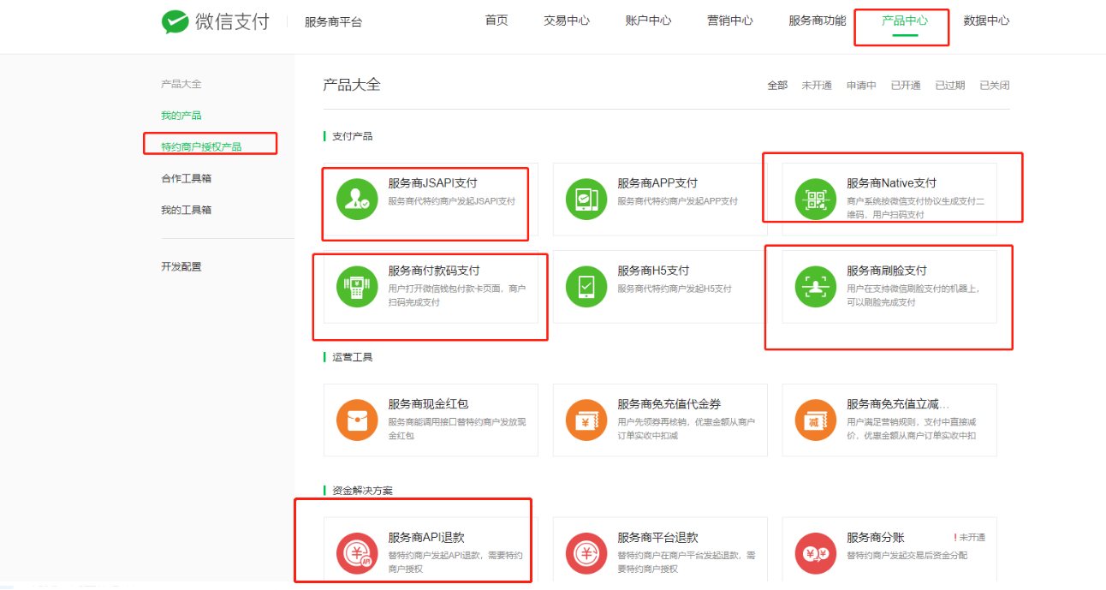Click the 服务商代特约商户发起H5支付 description
Viewport: 1106px width, 590px height.
[x=675, y=289]
